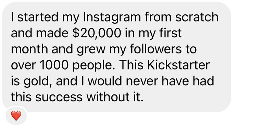Click the "$20,000" amount in the message

click(x=97, y=33)
